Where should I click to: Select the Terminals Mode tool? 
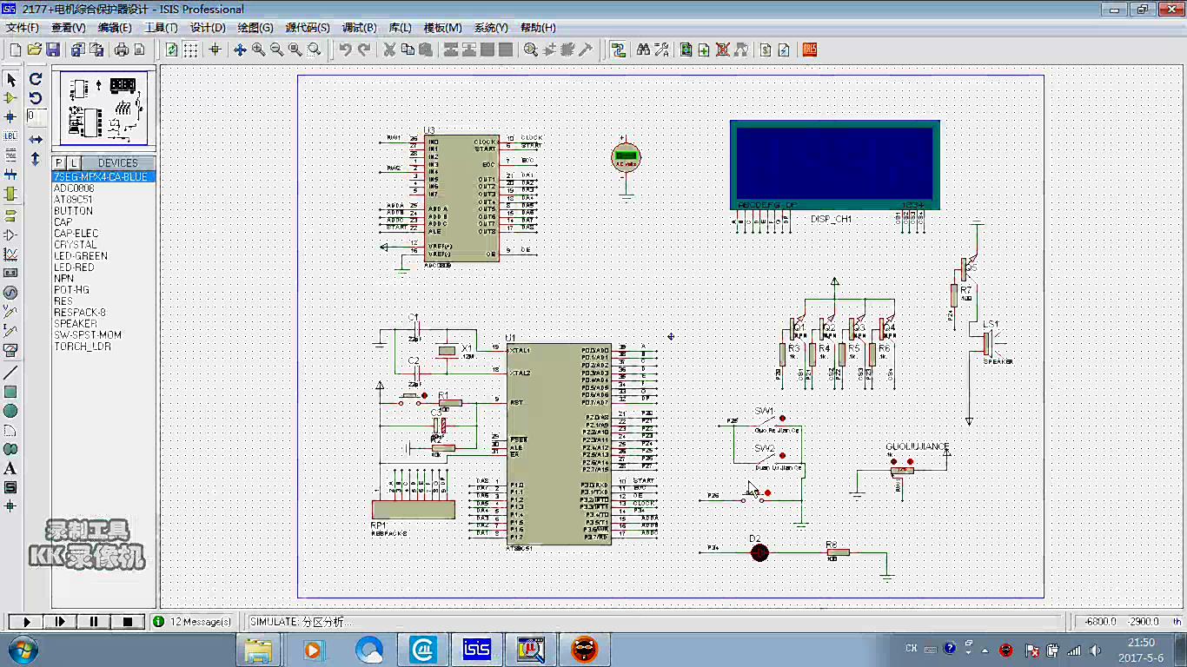(11, 216)
